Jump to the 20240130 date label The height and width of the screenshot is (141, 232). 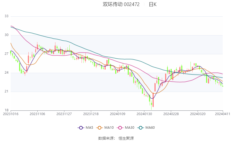[x=144, y=114]
